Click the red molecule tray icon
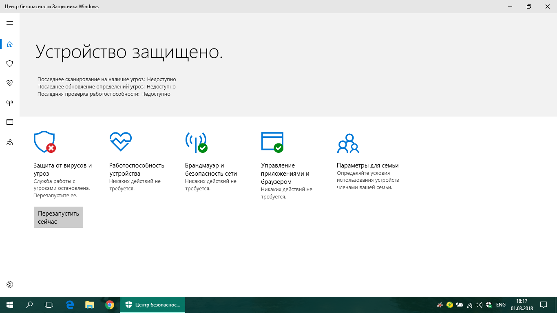Screen dimensions: 557x313 tap(440, 305)
